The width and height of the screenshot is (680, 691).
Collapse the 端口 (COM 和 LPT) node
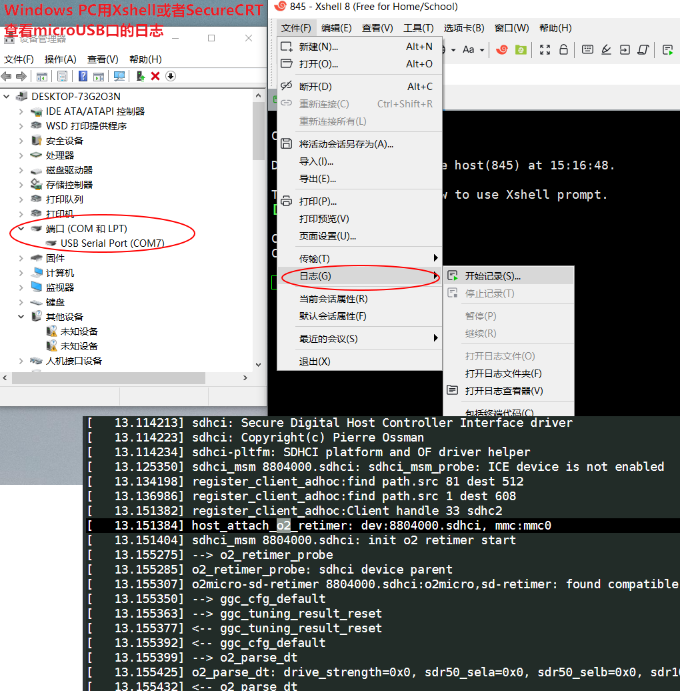(21, 229)
